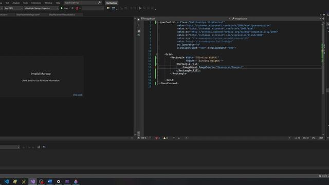Click the Ch column indicator
This screenshot has width=329, height=185.
[306, 138]
